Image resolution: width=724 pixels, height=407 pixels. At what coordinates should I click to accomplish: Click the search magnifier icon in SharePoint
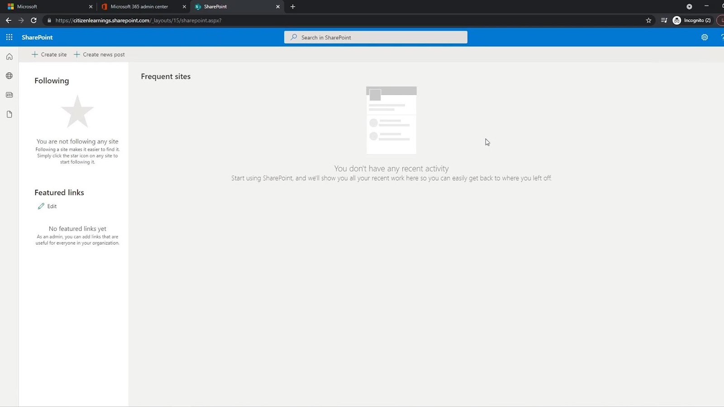tap(294, 37)
